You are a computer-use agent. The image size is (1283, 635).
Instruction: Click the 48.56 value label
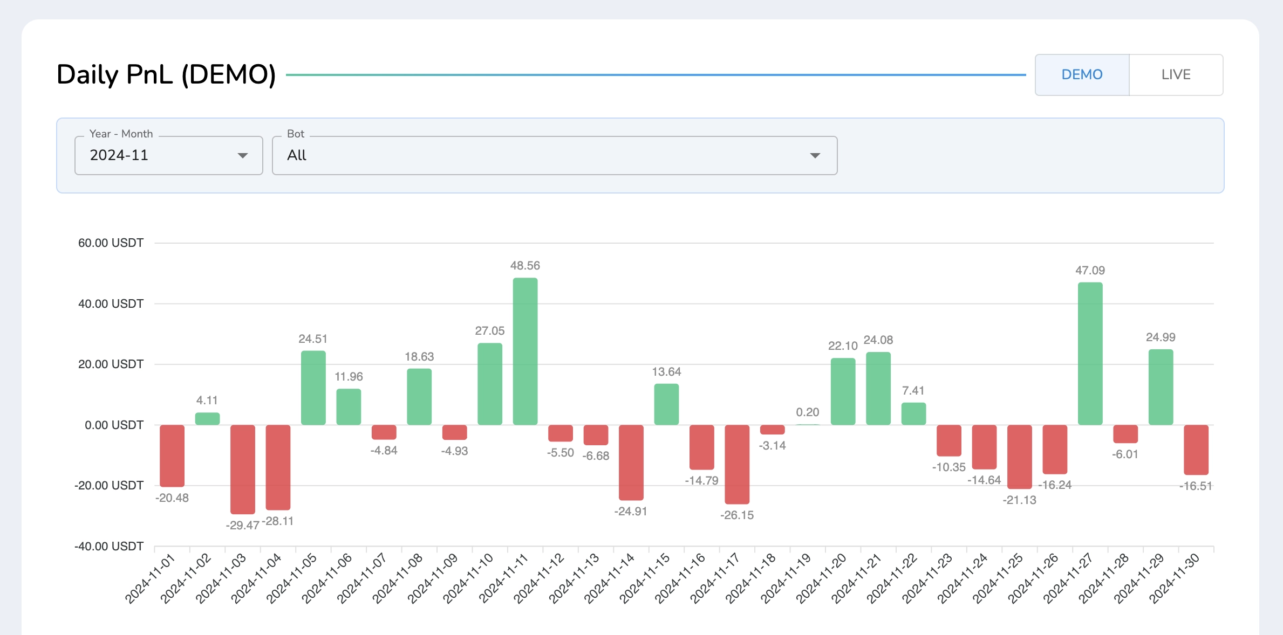coord(525,266)
